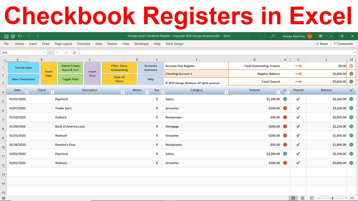
Task: Switch to the Home tab
Action: tap(20, 44)
